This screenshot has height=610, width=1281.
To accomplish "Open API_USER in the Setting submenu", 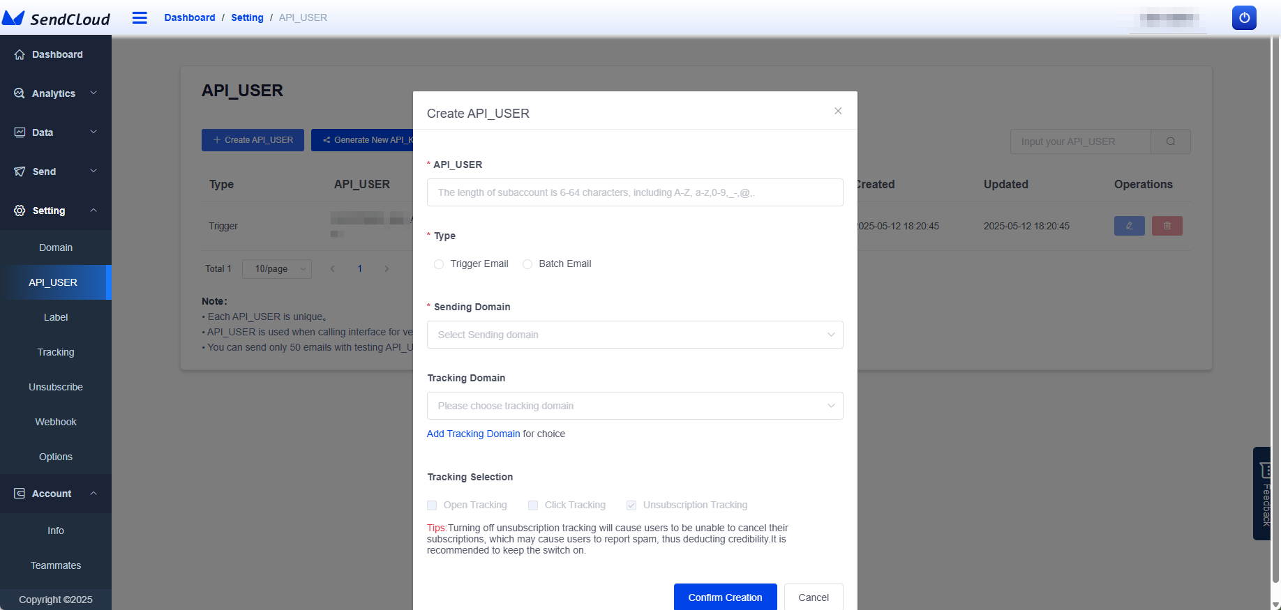I will click(56, 282).
